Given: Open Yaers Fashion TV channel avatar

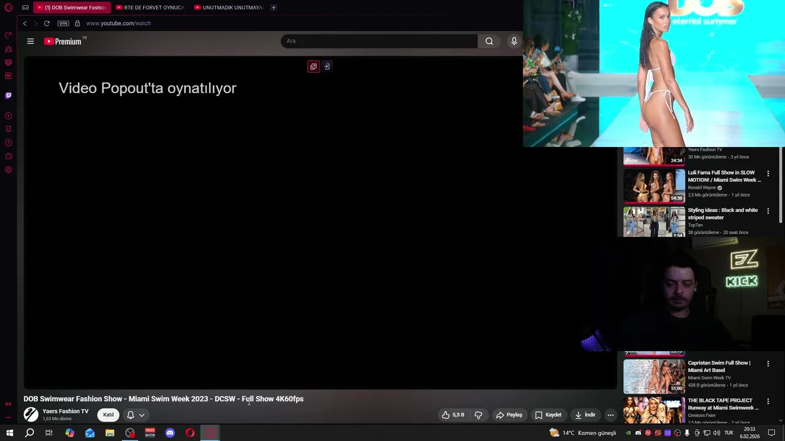Looking at the screenshot, I should (x=31, y=415).
